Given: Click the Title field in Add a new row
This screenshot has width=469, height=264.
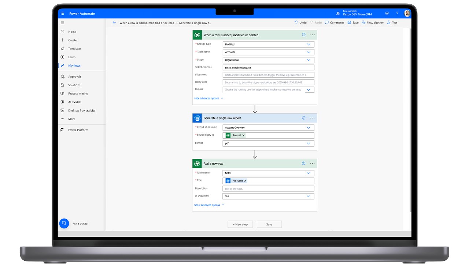Looking at the screenshot, I should click(269, 181).
